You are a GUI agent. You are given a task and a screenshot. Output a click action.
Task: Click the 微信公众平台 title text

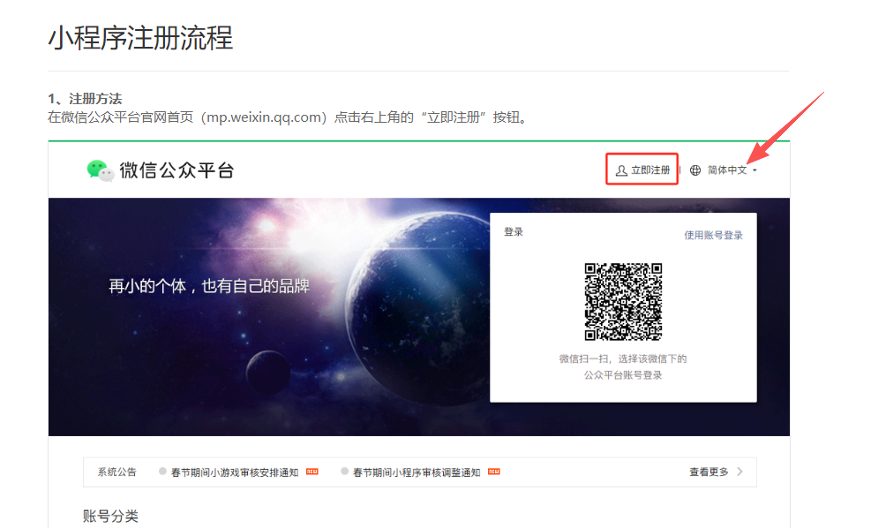(176, 170)
